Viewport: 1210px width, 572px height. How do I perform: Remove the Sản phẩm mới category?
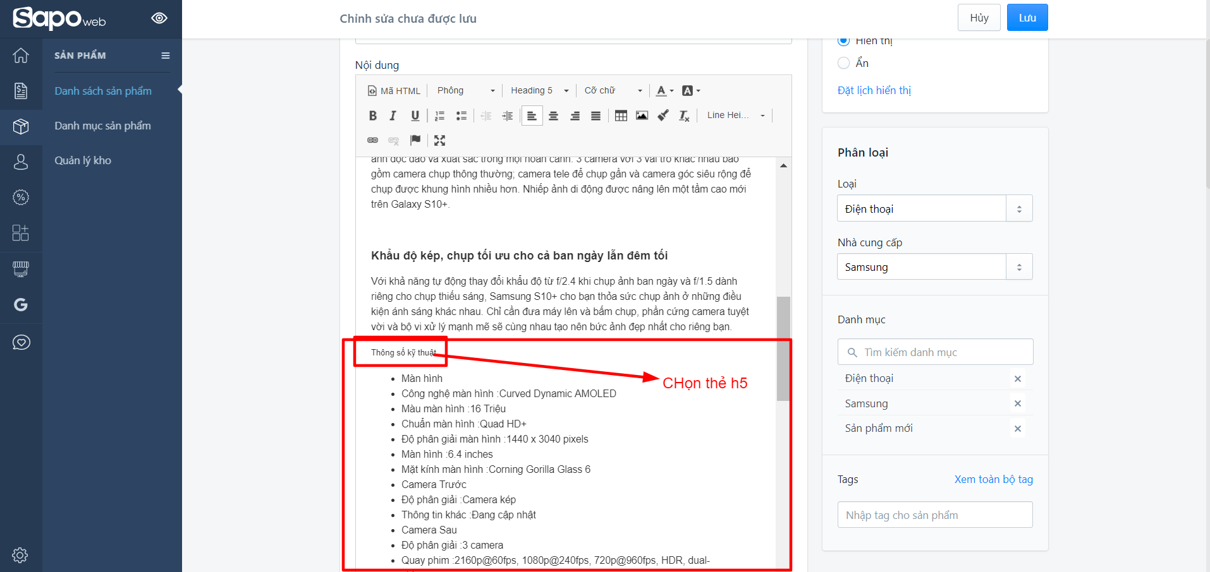pyautogui.click(x=1018, y=429)
